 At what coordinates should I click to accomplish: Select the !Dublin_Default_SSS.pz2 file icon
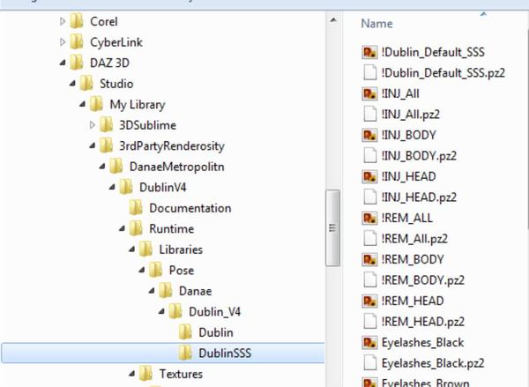click(369, 73)
